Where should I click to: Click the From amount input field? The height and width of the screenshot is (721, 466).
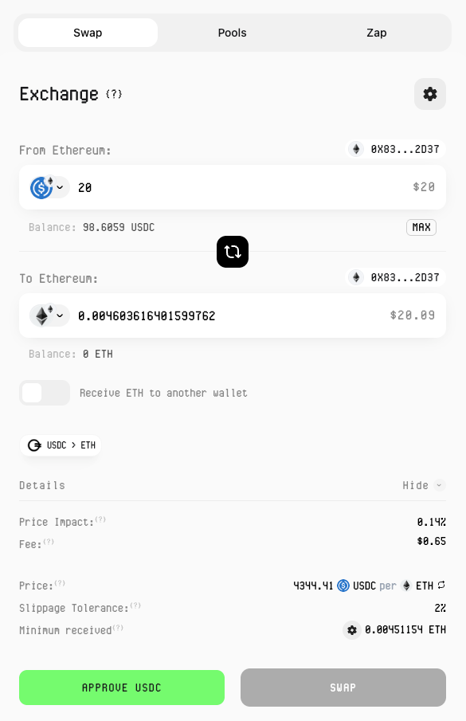[x=239, y=187]
